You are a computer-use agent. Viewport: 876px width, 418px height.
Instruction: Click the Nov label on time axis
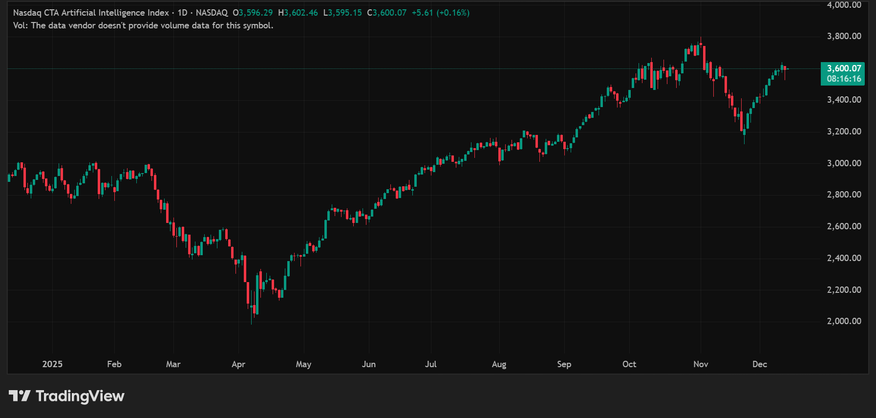click(701, 364)
